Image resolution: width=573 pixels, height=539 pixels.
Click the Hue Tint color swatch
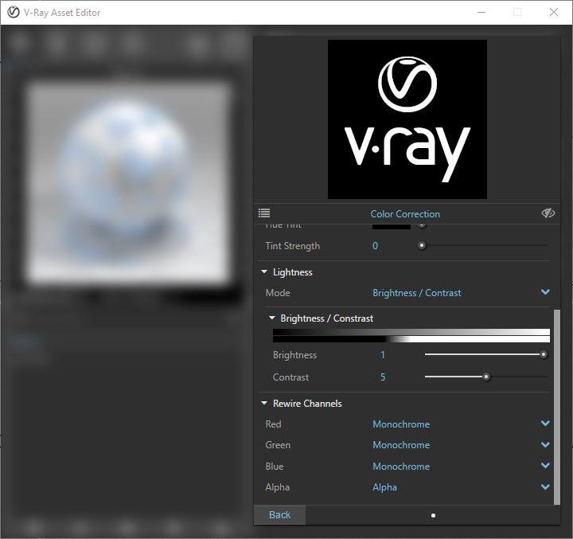coord(392,226)
